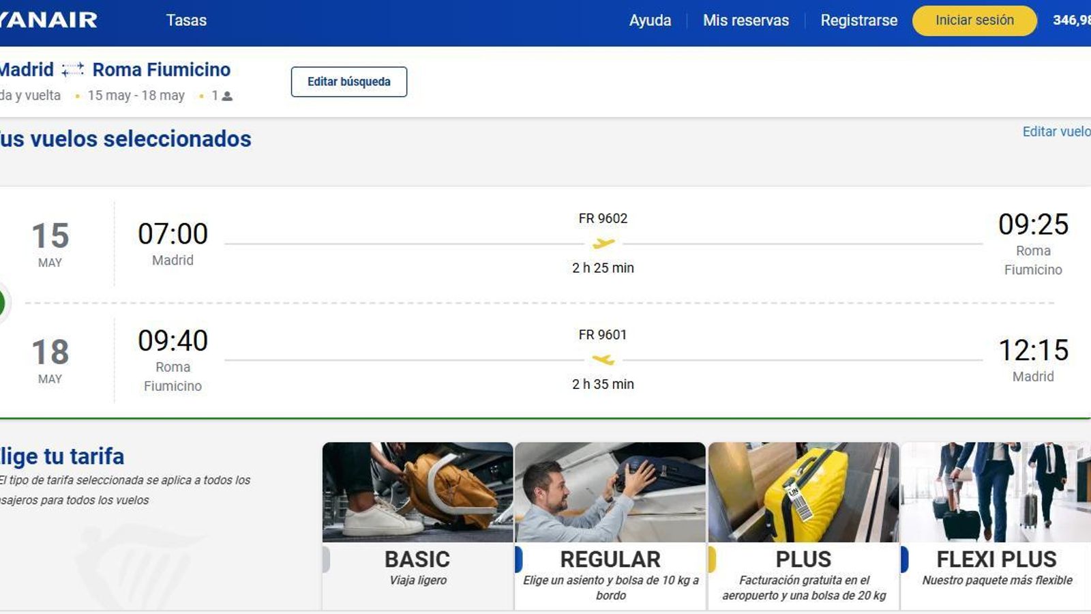Click the passenger icon next to the number 1
The image size is (1091, 614).
(x=226, y=96)
